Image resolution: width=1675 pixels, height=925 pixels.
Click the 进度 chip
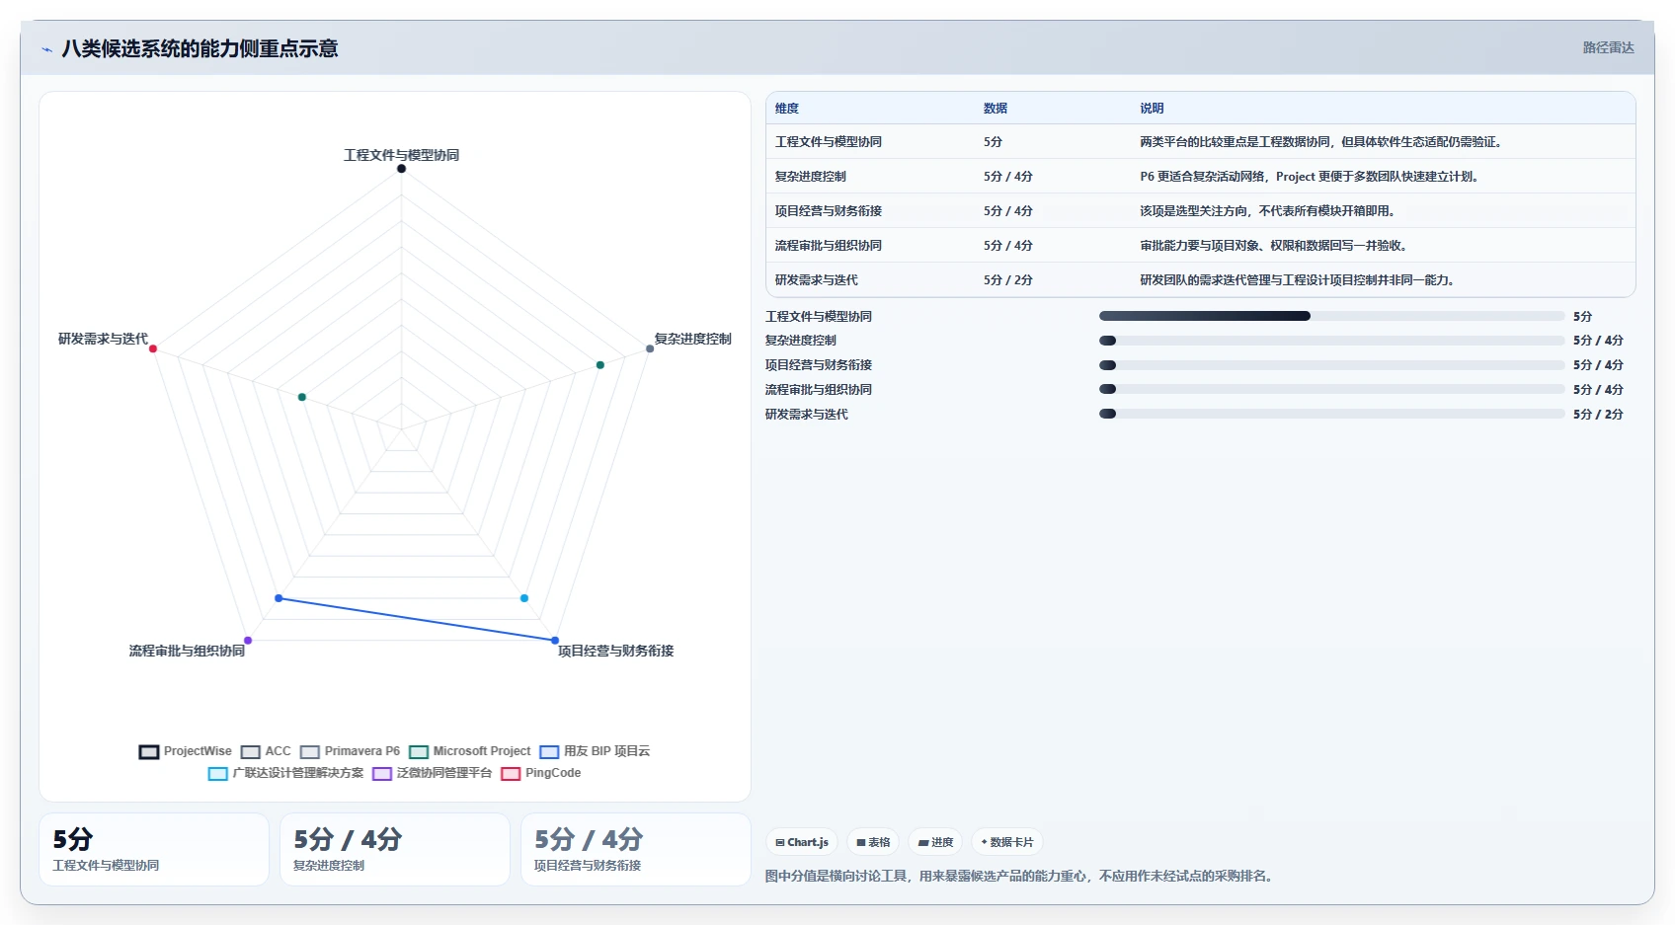pos(935,842)
